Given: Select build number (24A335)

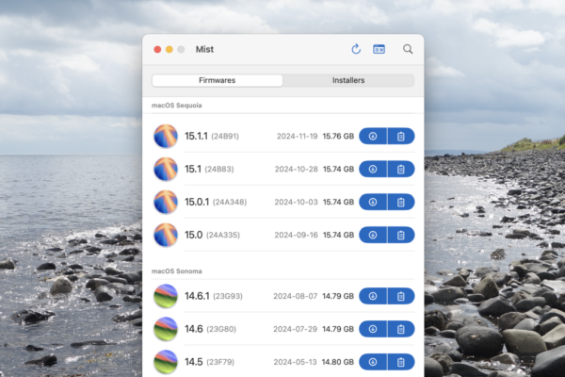Looking at the screenshot, I should (x=223, y=236).
